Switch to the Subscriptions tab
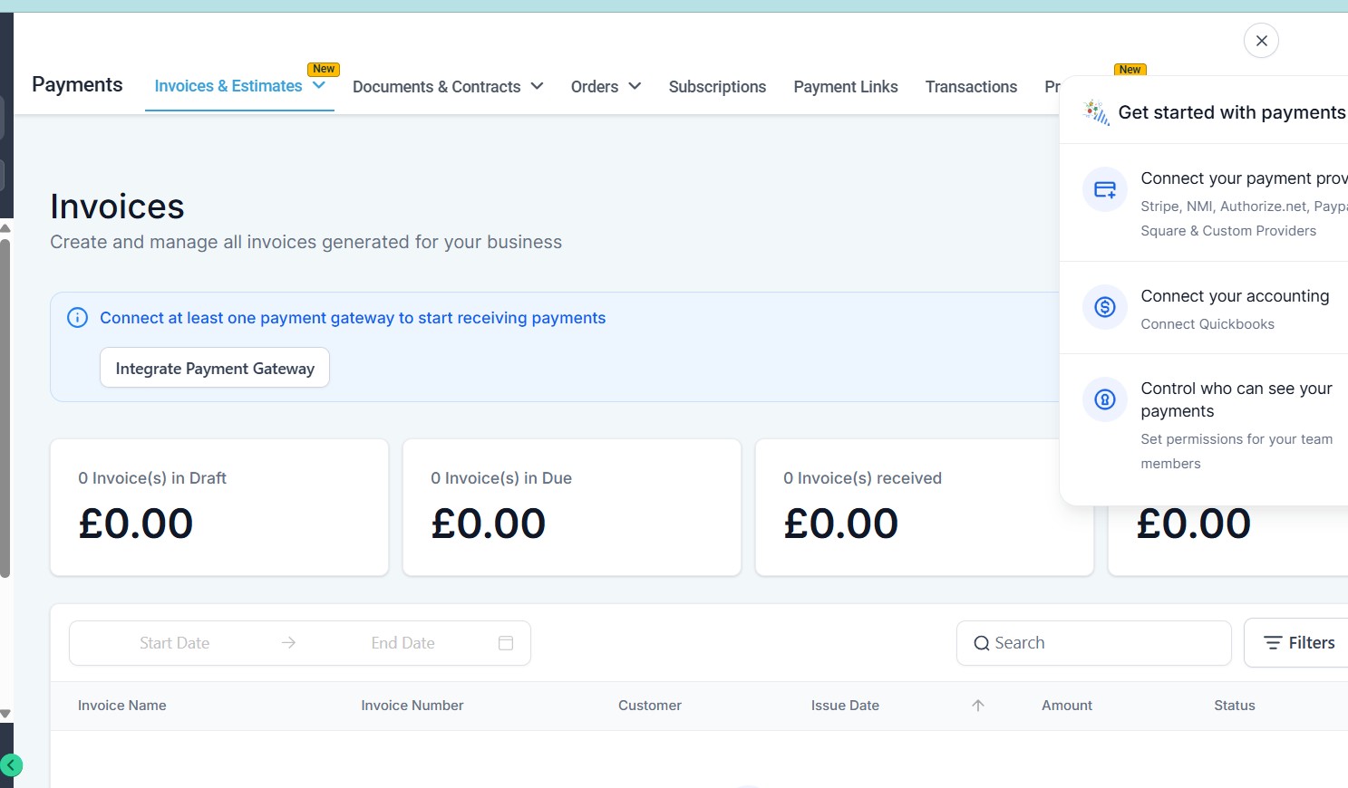This screenshot has height=788, width=1348. (717, 86)
